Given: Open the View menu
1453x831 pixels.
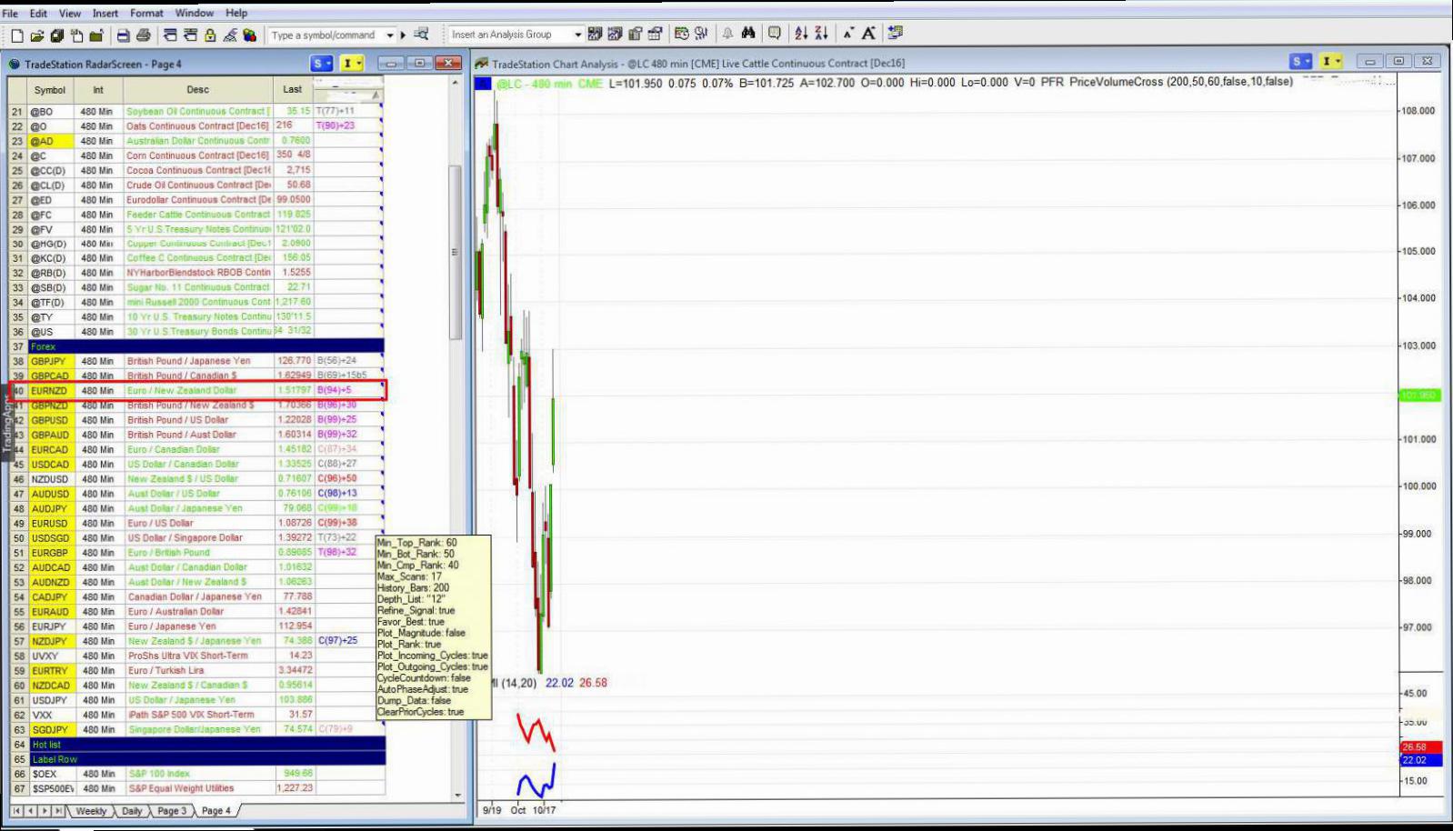Looking at the screenshot, I should click(70, 13).
